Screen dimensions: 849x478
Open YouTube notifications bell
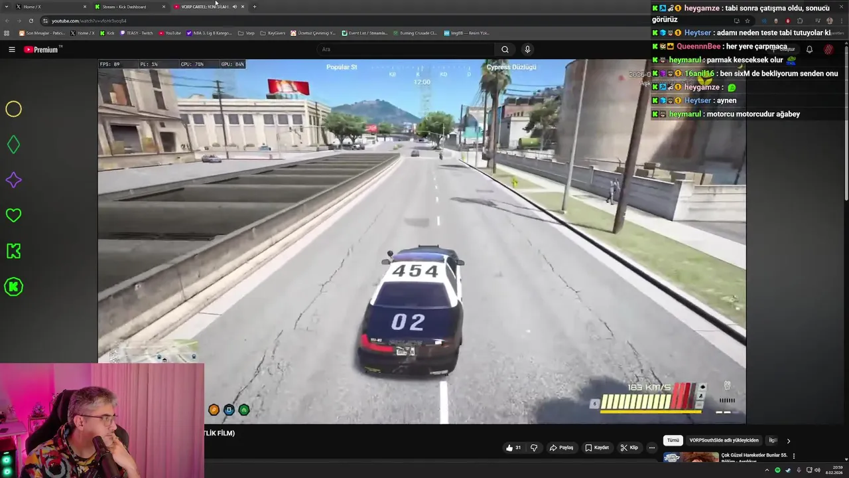pos(809,49)
